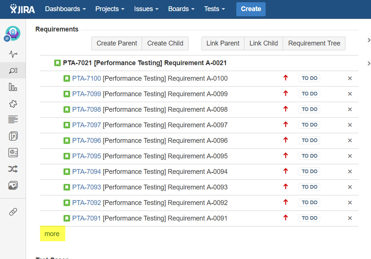Click the chain link shortcut icon

13,212
